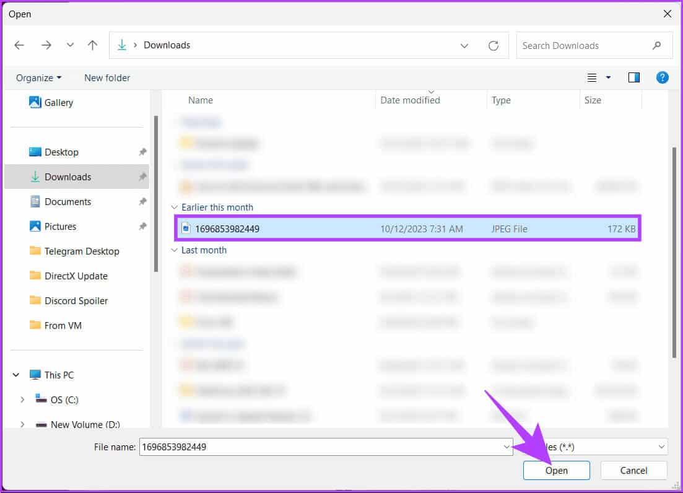
Task: Collapse the Last month group
Action: pos(174,250)
